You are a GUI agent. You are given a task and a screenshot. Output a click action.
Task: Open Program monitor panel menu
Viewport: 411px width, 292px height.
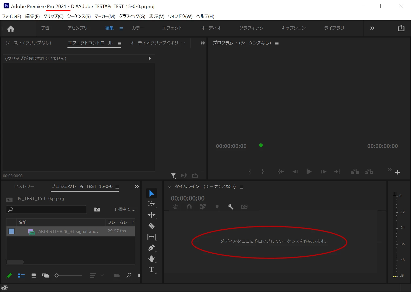click(x=277, y=43)
